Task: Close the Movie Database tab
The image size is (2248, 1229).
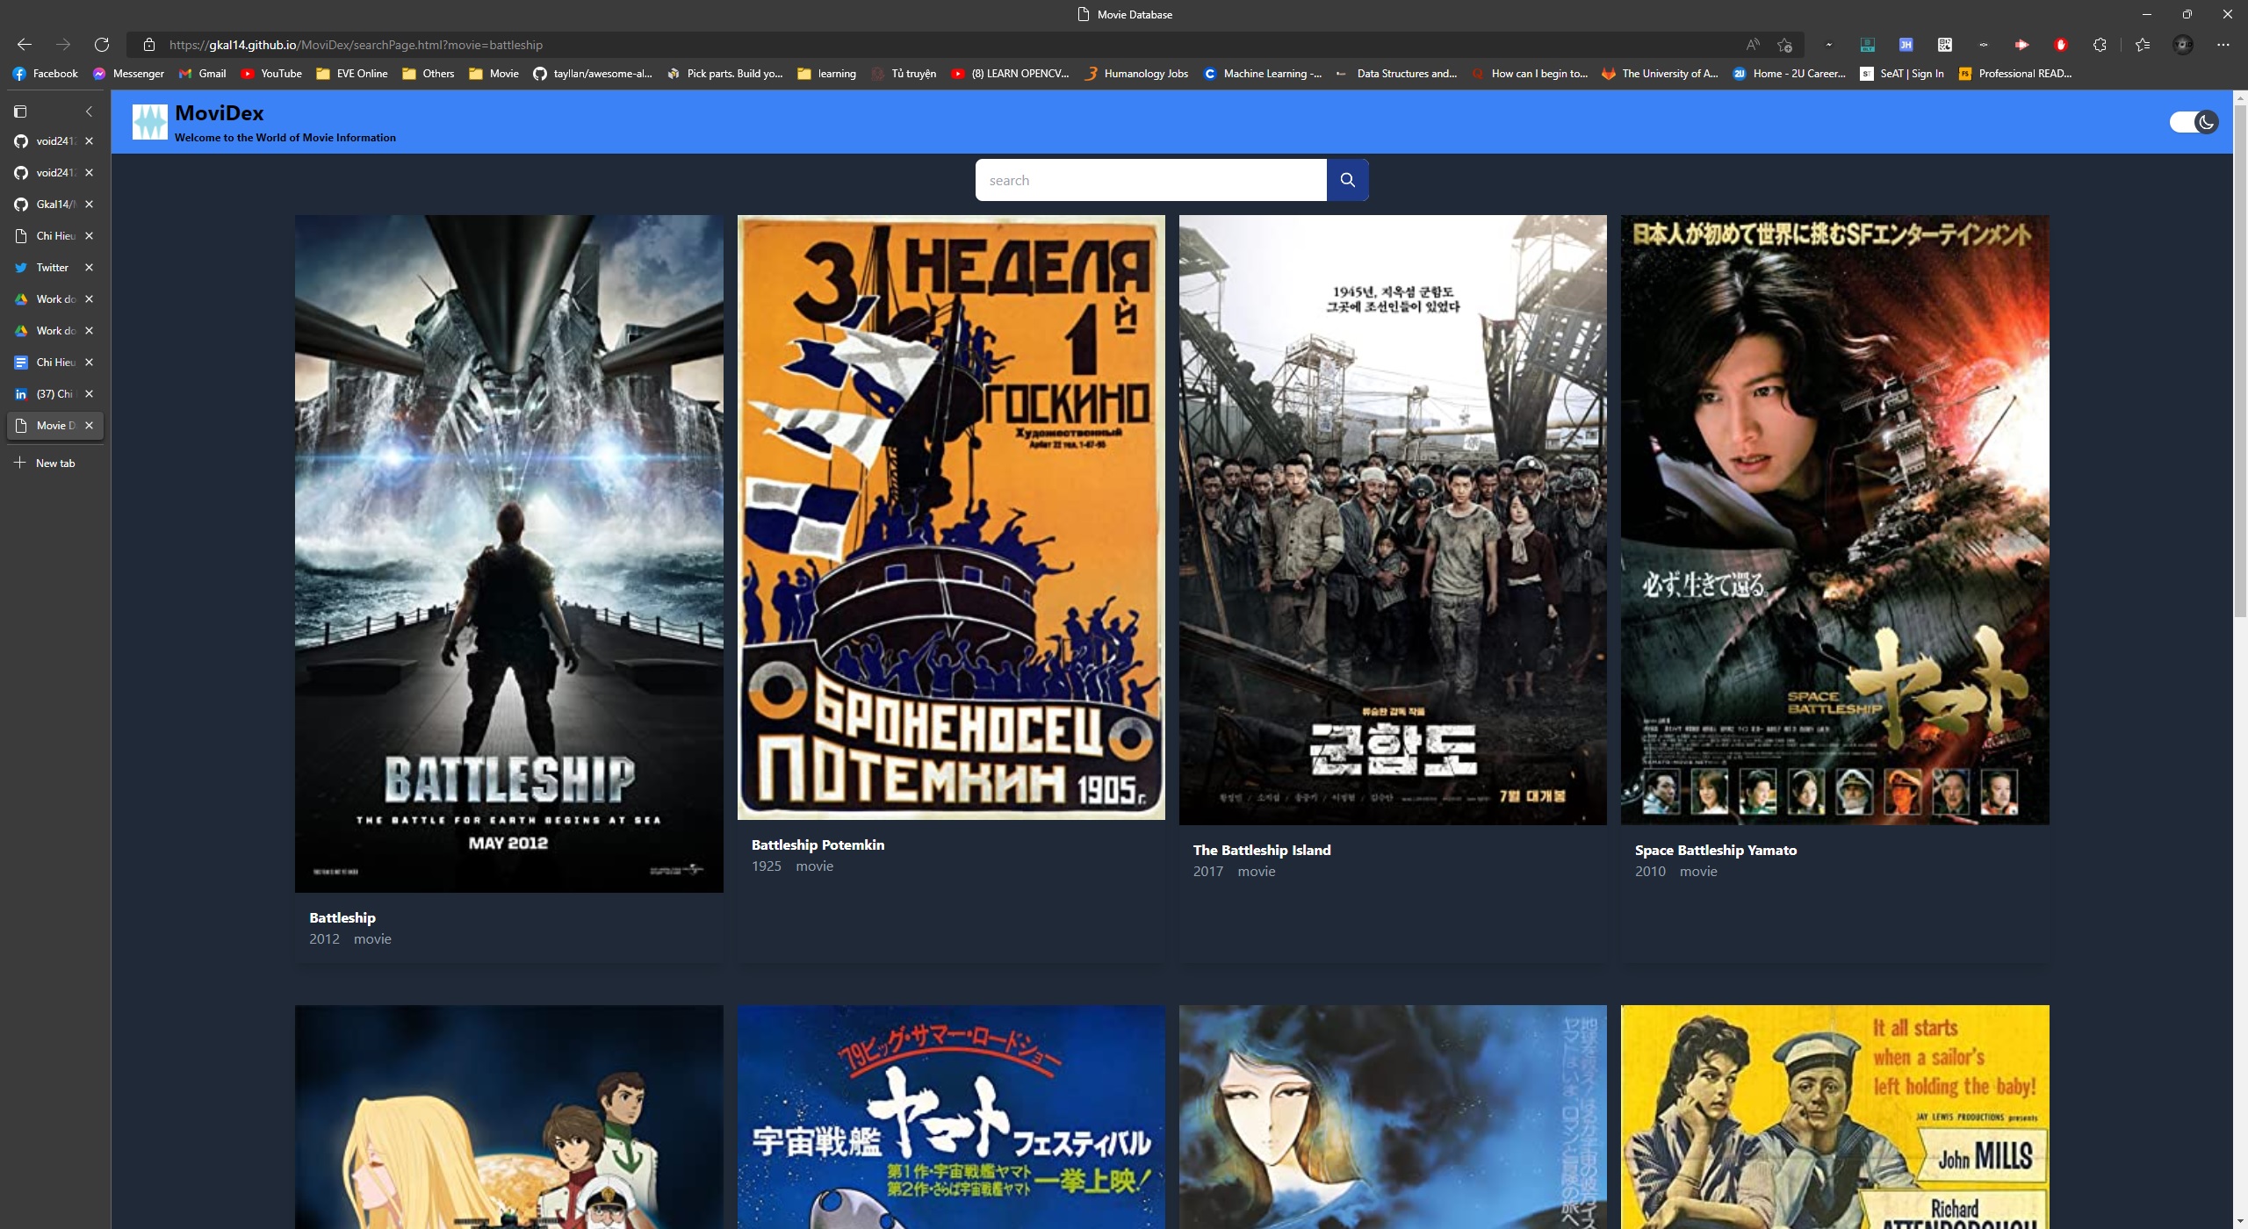Action: click(x=89, y=426)
